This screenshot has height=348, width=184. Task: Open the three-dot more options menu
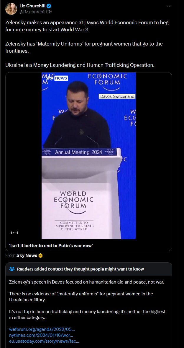(169, 6)
